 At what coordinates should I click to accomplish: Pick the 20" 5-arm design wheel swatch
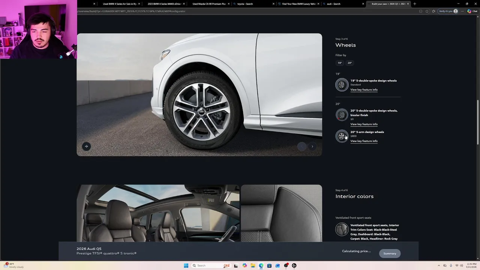click(342, 136)
